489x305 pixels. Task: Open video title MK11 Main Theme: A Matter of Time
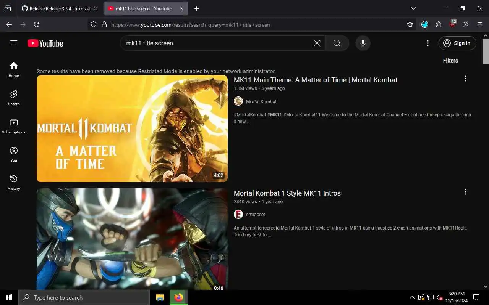click(x=316, y=80)
